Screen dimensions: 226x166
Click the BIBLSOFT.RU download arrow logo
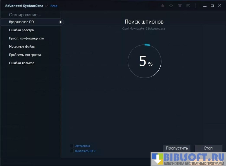[x=157, y=159]
